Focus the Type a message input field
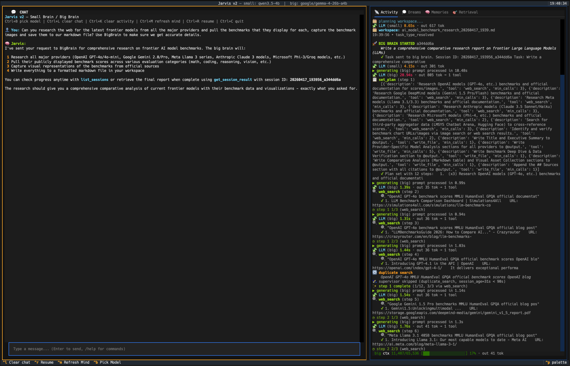 coord(184,349)
